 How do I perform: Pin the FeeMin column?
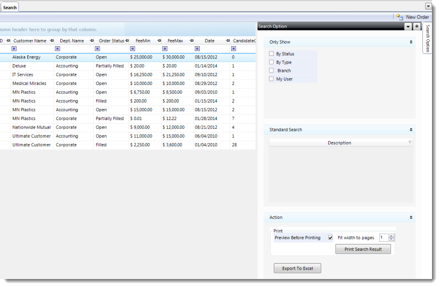(159, 41)
